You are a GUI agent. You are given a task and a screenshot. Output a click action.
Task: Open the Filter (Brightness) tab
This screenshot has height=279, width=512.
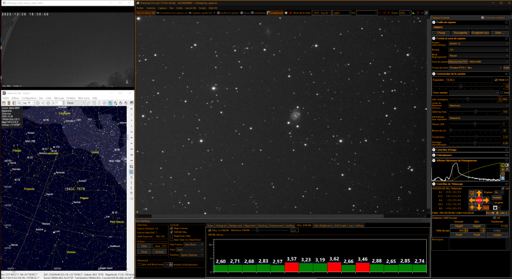pos(323,225)
